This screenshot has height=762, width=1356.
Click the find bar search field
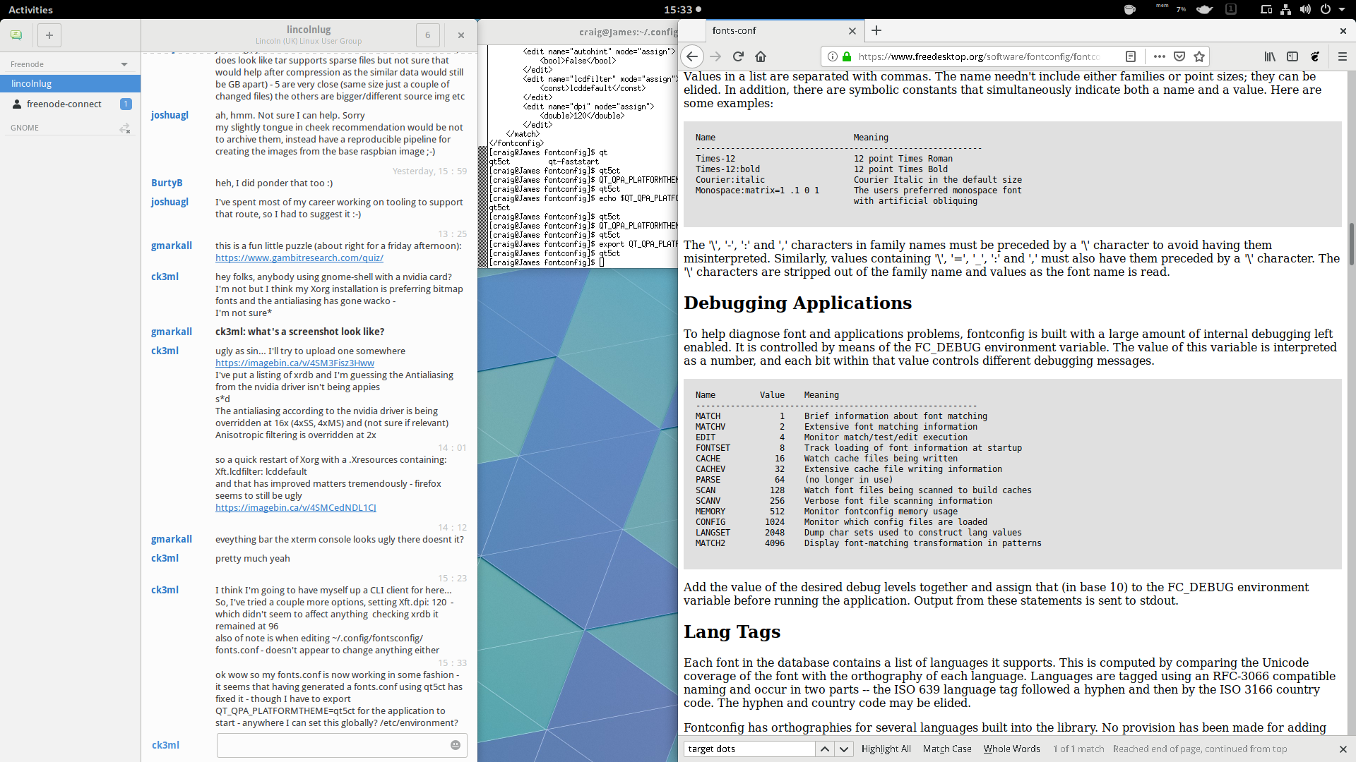click(749, 749)
